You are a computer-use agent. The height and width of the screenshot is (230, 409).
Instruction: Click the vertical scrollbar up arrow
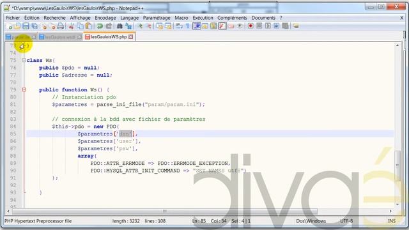point(397,45)
